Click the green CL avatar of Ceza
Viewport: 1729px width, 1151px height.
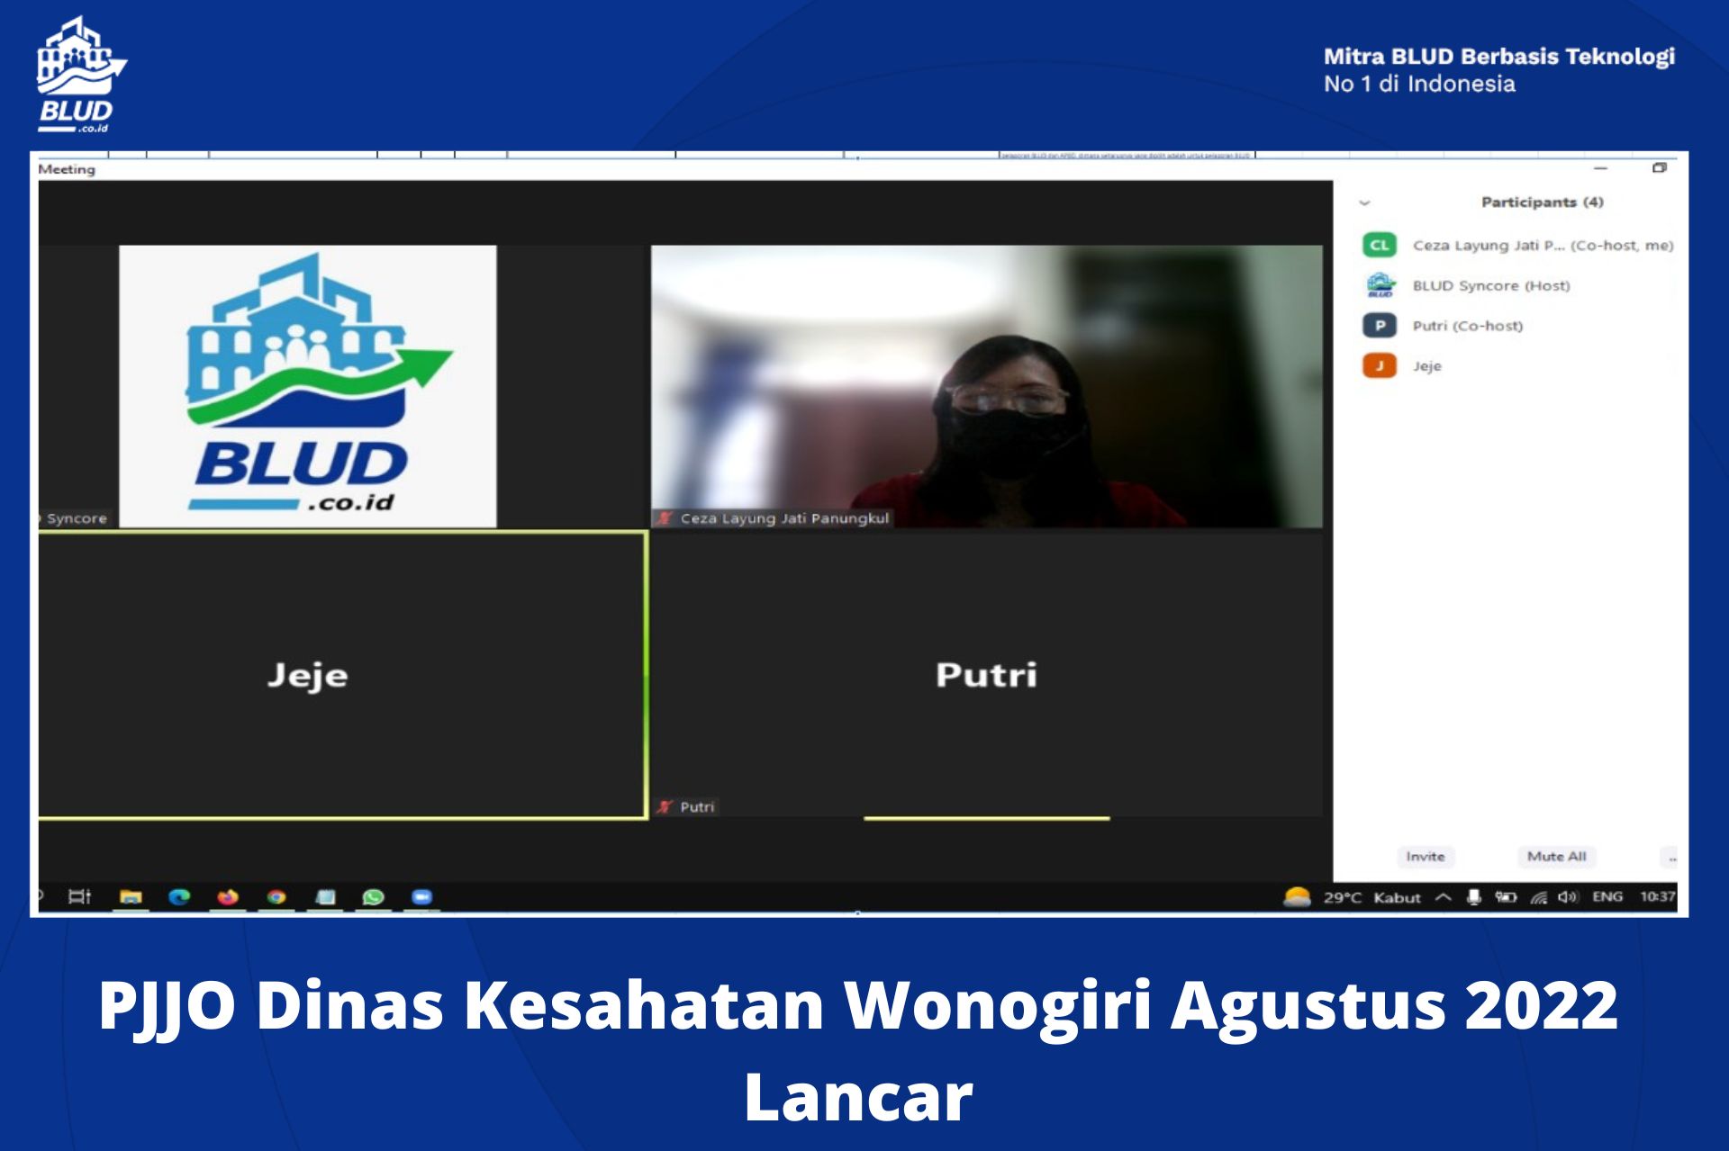(1379, 245)
